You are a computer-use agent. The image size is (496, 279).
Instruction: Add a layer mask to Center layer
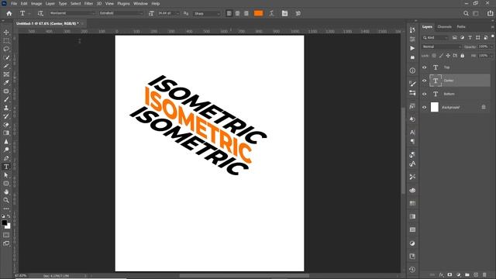[449, 275]
